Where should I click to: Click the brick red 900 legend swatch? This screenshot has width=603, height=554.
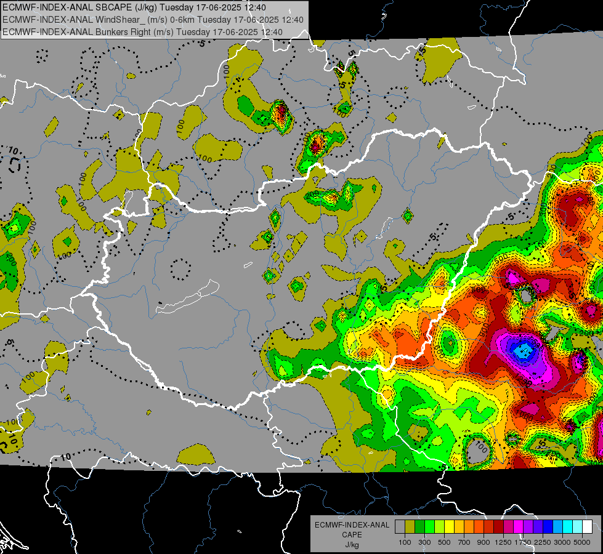[x=489, y=527]
